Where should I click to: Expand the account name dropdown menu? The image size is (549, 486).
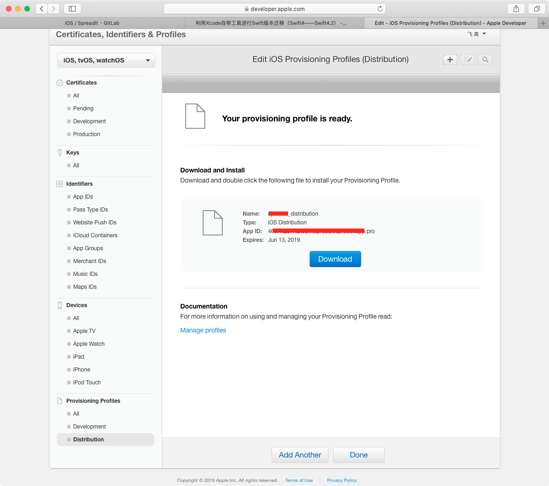tap(476, 34)
